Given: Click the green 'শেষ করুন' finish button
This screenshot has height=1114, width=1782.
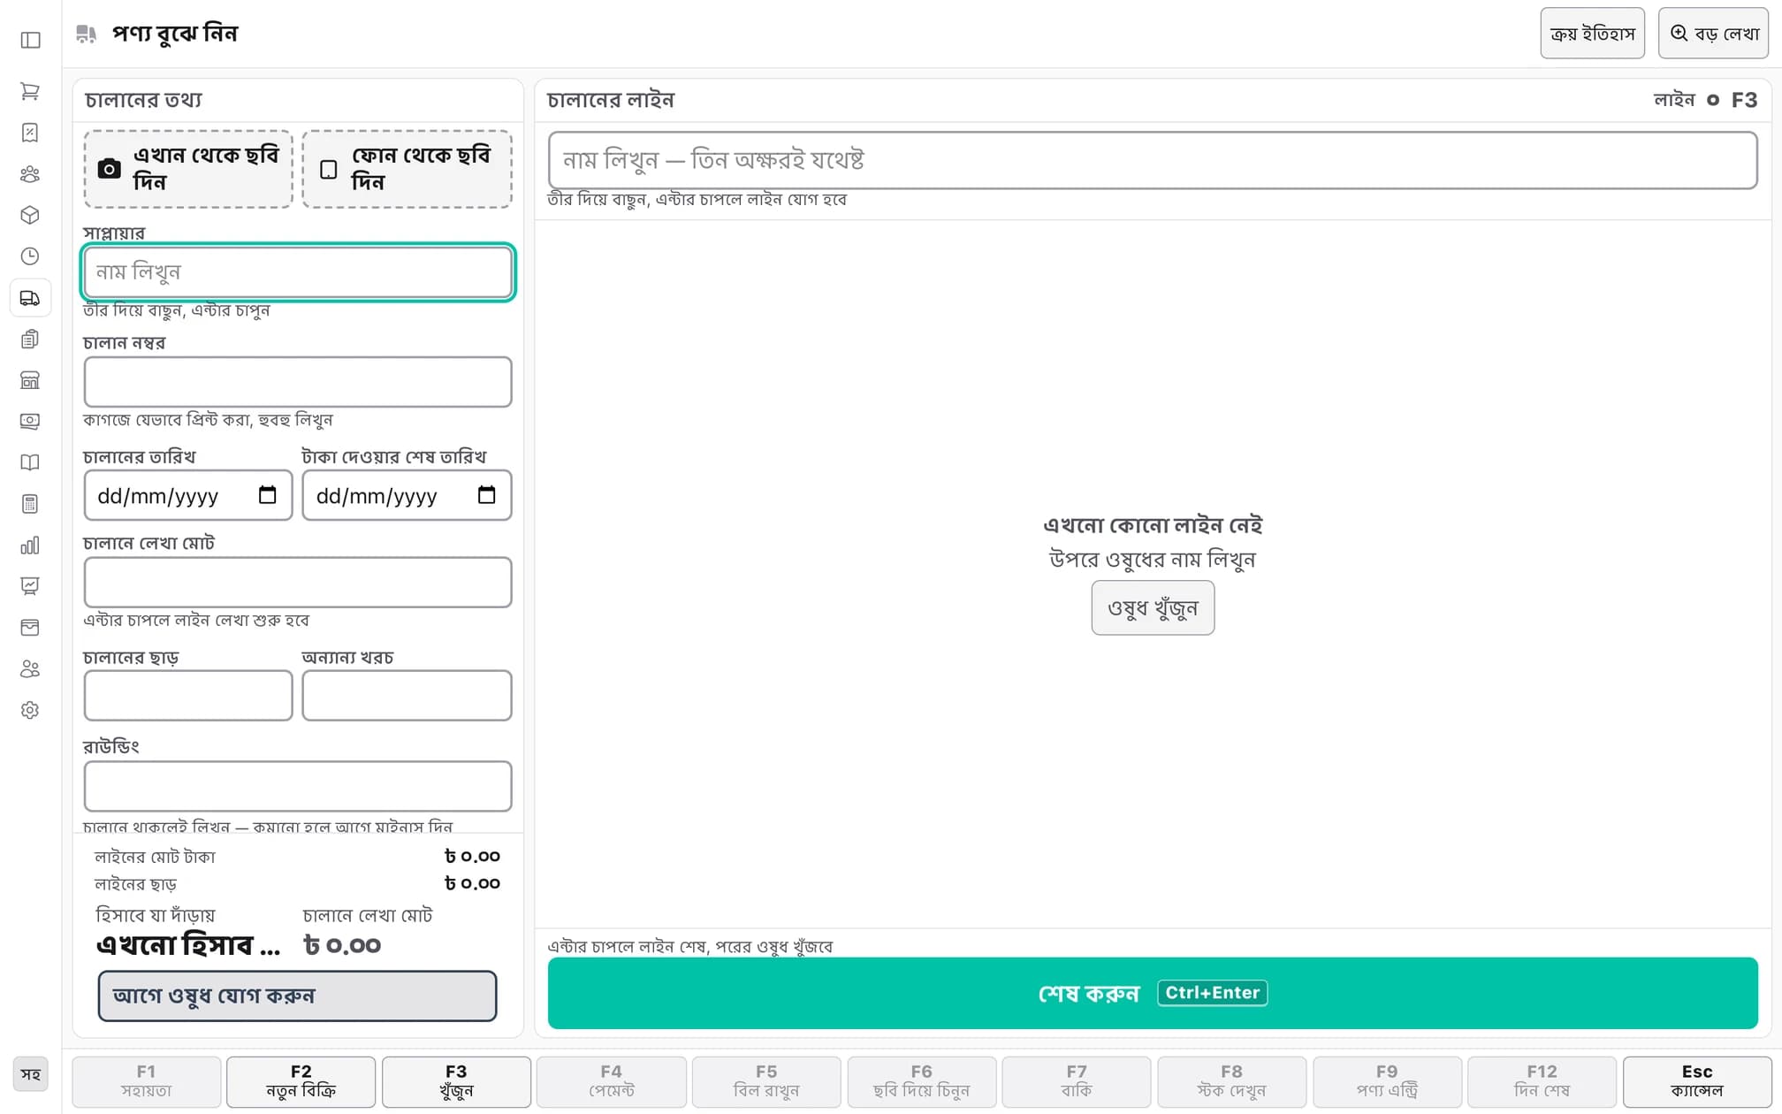Looking at the screenshot, I should [x=1153, y=993].
